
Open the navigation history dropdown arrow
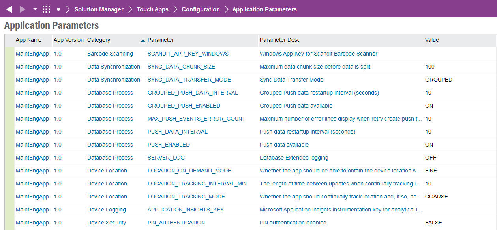pyautogui.click(x=35, y=9)
